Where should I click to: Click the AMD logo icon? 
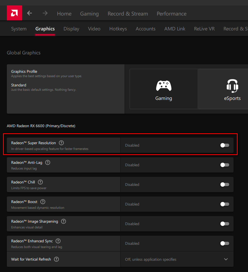click(14, 13)
